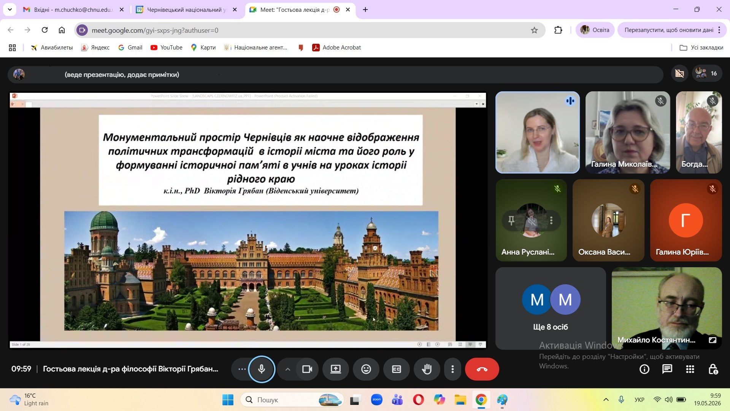Image resolution: width=730 pixels, height=411 pixels.
Task: Open the Ще 8 осіб tile
Action: (550, 308)
